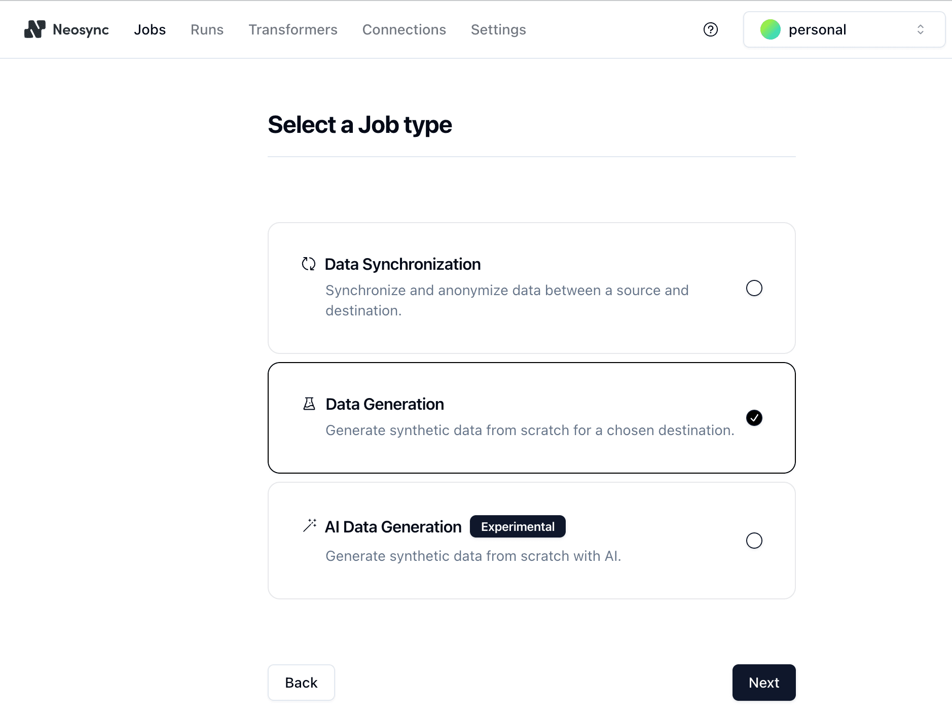Select the AI Data Generation radio button

coord(753,541)
